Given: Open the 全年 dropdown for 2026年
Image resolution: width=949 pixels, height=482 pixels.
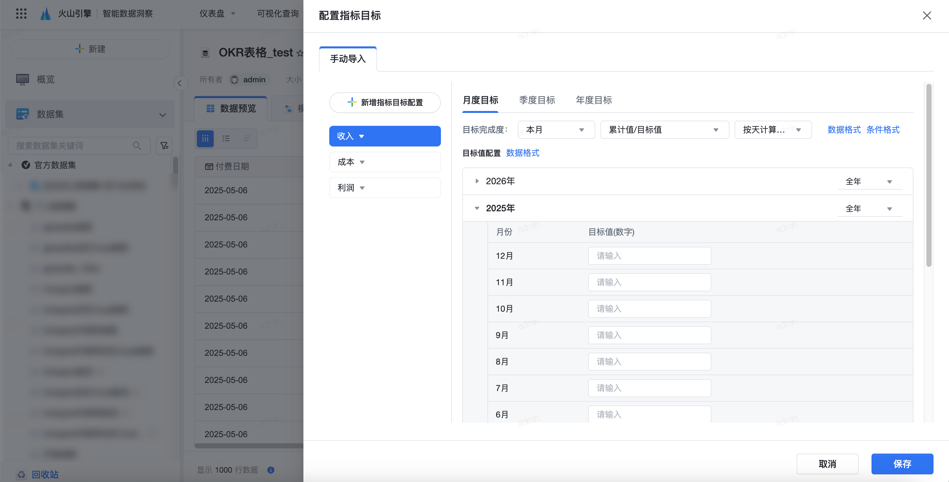Looking at the screenshot, I should tap(870, 181).
